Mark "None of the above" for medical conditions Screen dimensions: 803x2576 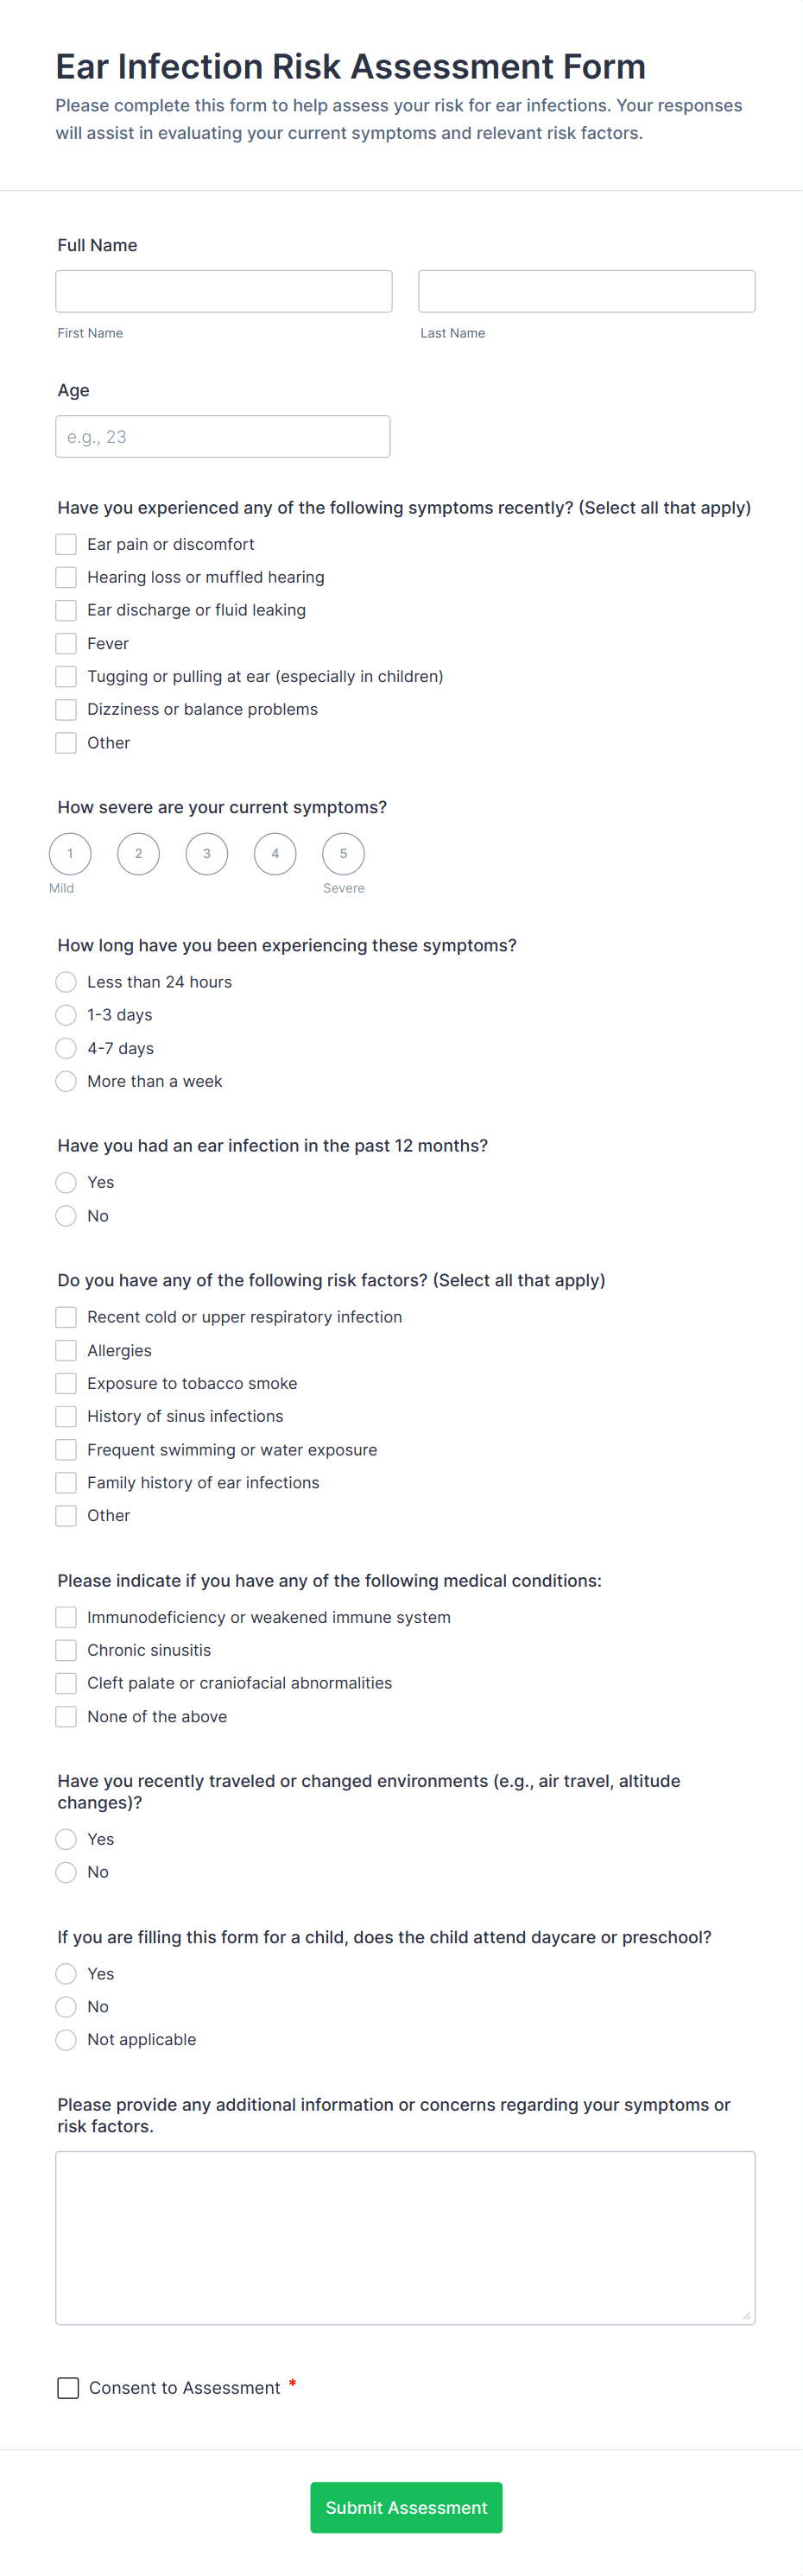66,1716
